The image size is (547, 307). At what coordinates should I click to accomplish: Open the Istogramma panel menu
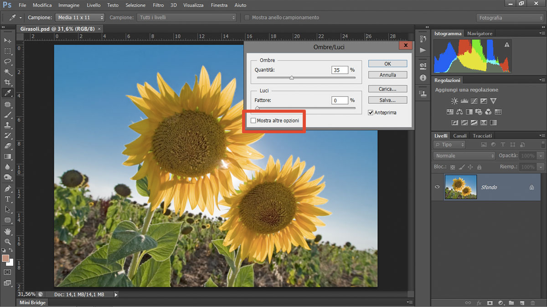pyautogui.click(x=542, y=34)
